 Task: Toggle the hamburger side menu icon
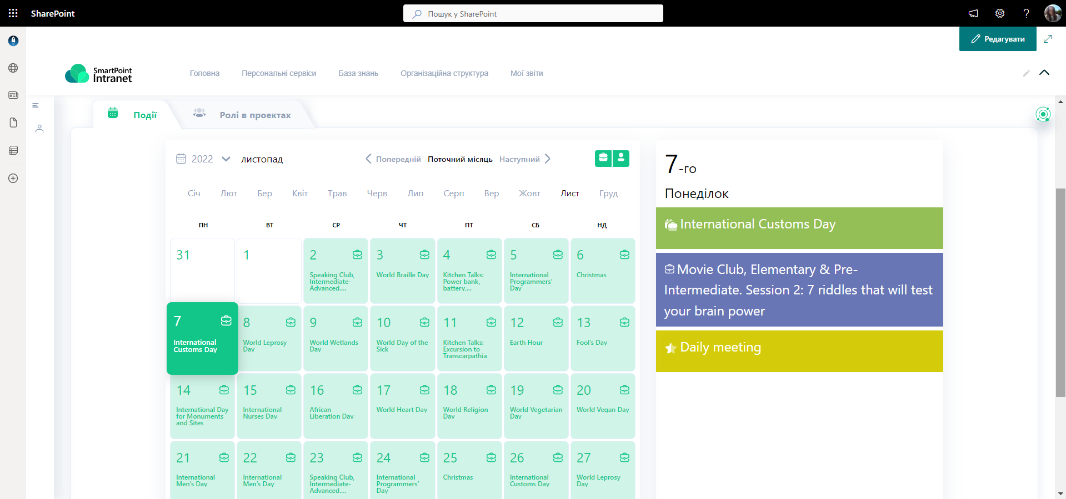(x=36, y=105)
